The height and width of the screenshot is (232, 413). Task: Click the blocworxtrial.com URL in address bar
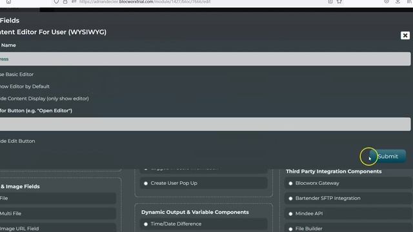(145, 2)
